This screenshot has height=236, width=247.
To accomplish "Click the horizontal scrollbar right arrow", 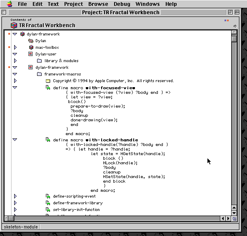I will coord(228,218).
